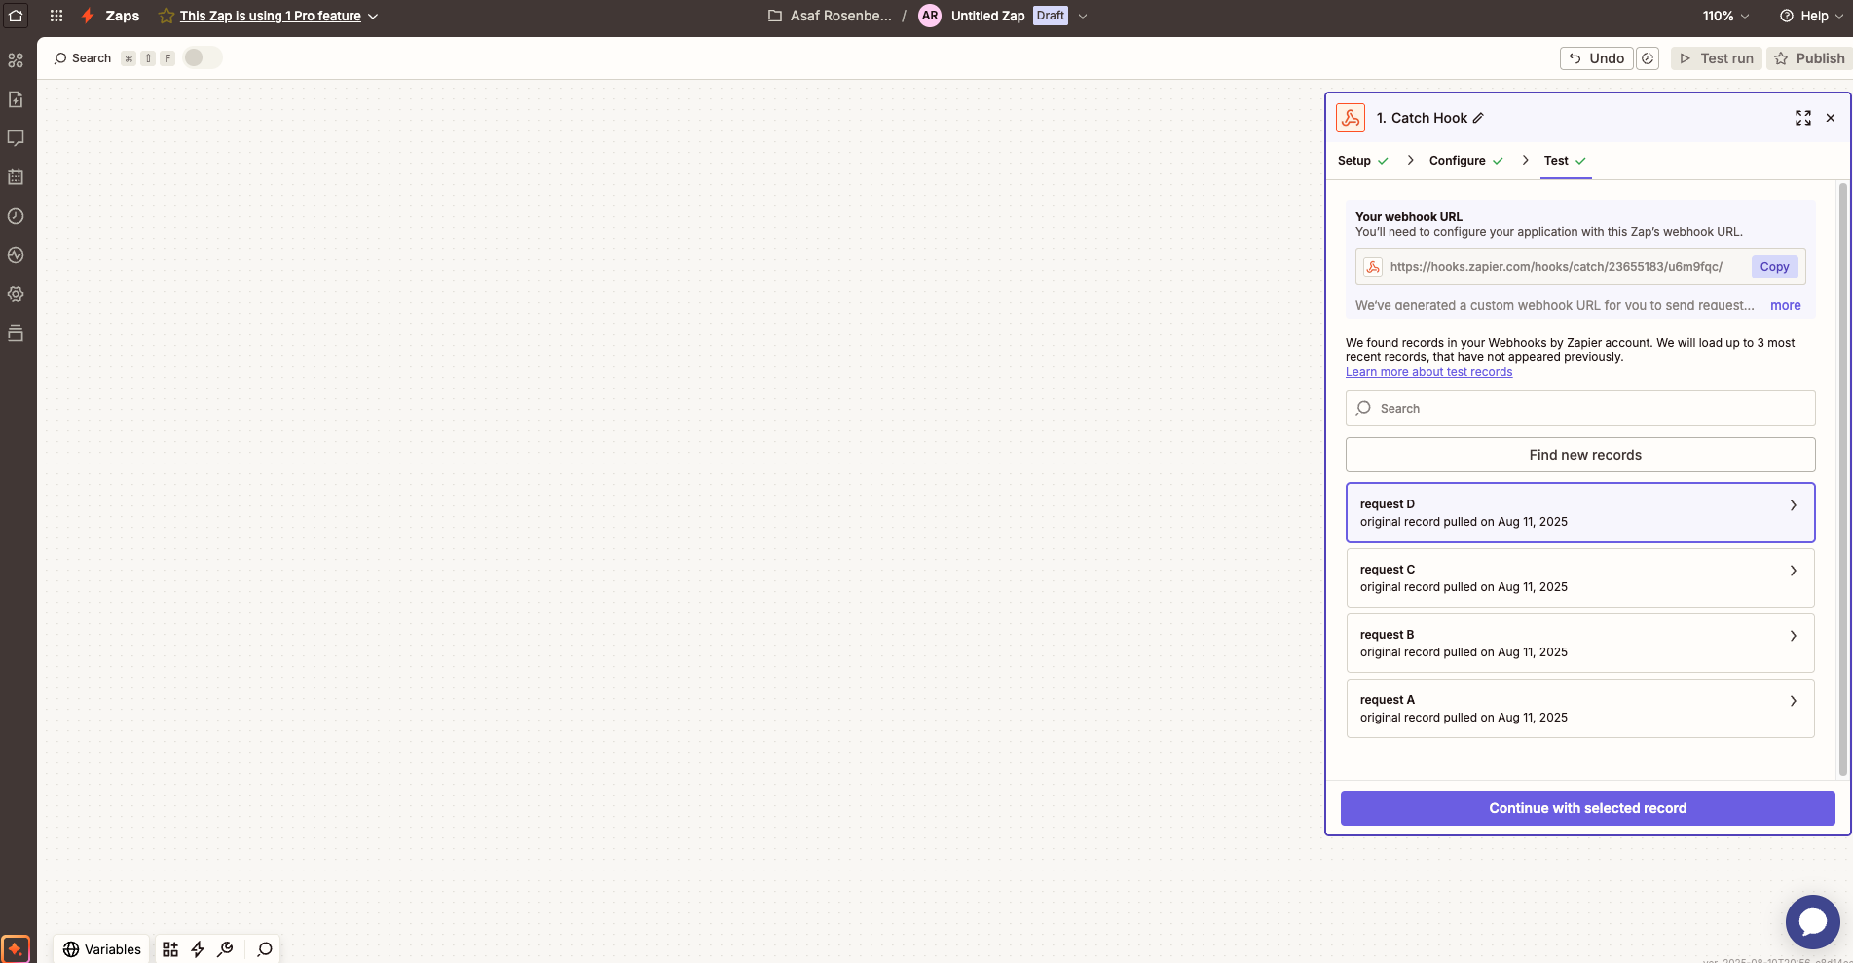Switch to the Configure tab
1853x963 pixels.
(1465, 161)
